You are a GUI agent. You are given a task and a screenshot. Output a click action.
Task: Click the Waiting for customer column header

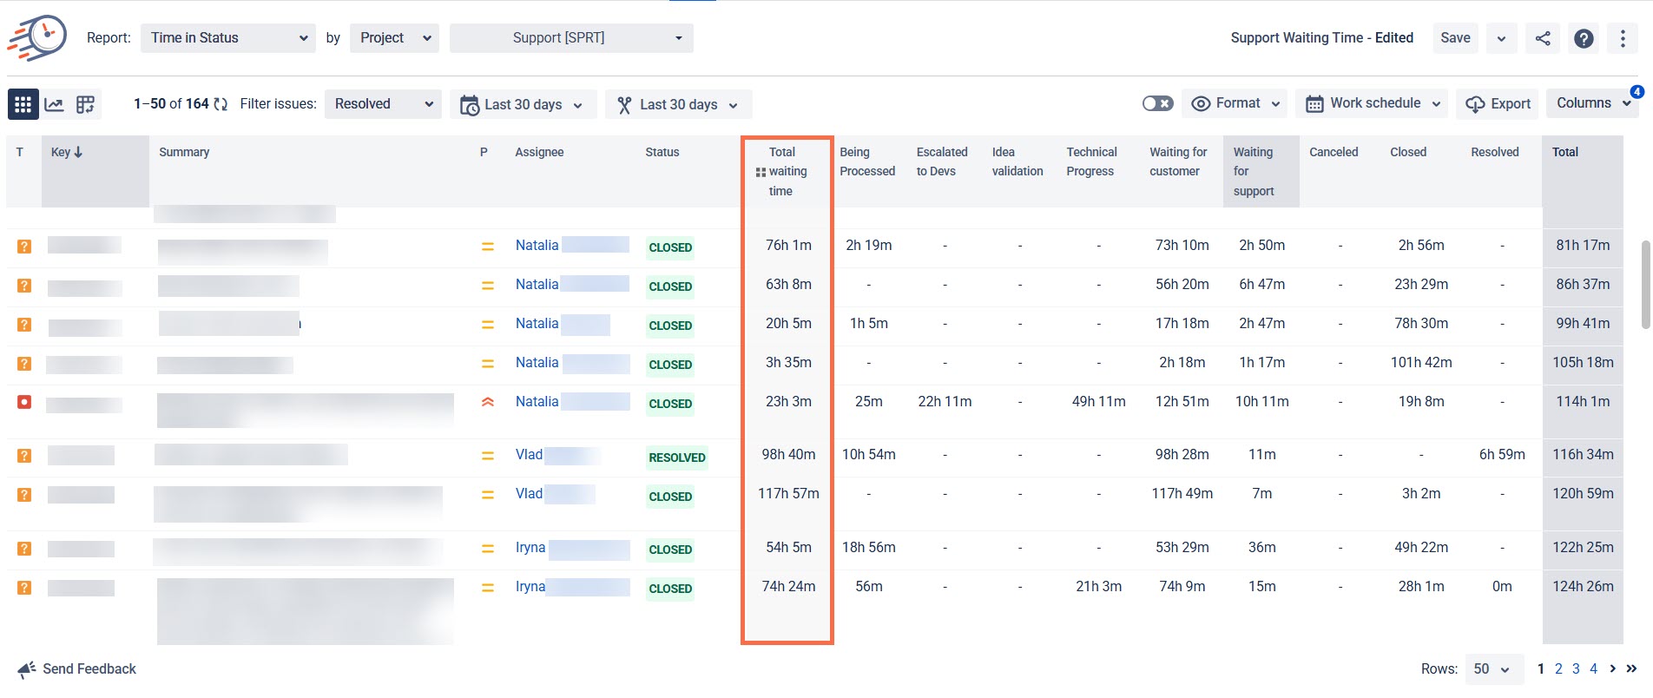1178,161
